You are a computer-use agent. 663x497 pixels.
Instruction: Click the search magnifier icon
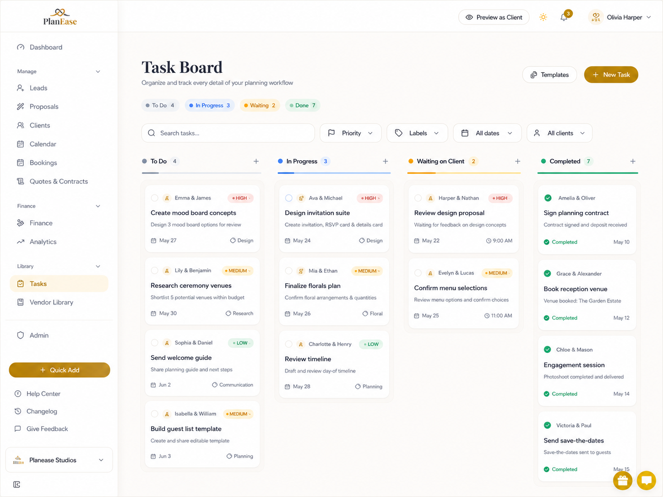[152, 133]
